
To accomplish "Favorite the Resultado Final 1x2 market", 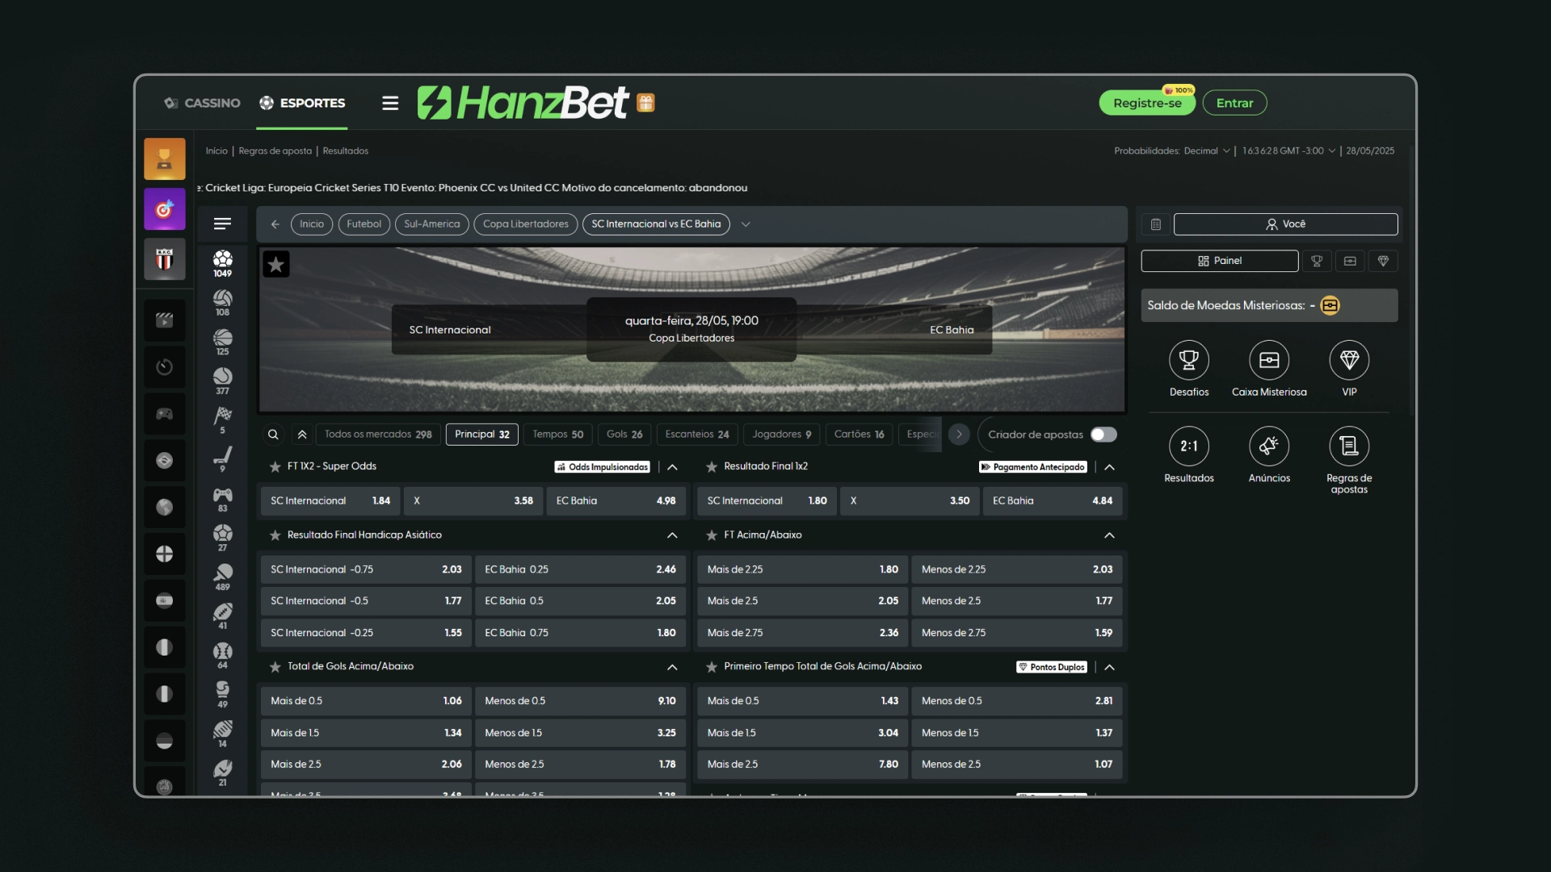I will point(712,467).
